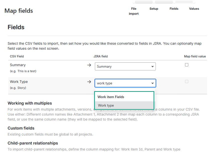Screen dimensions: 219x155
Task: Open the Setup step label
Action: [154, 9]
